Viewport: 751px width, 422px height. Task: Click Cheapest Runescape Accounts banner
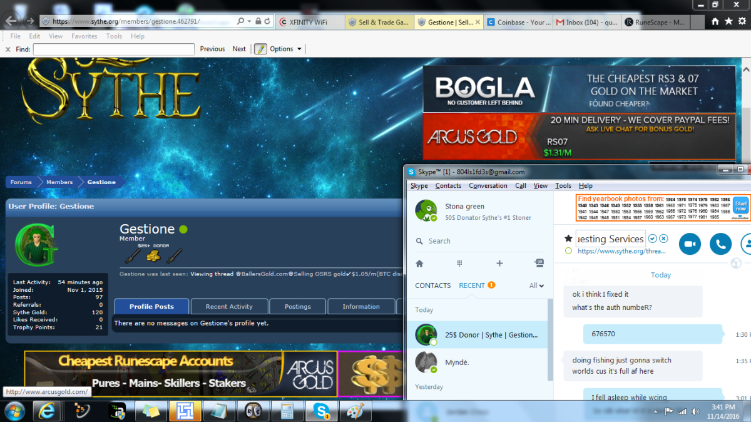[x=181, y=374]
